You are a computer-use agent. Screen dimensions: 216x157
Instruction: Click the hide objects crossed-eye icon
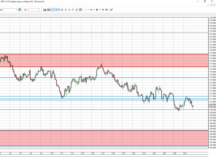click(x=103, y=10)
